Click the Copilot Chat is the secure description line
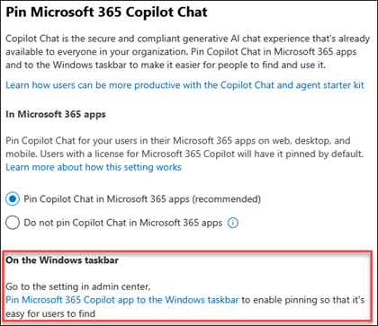This screenshot has height=326, width=378. [x=188, y=39]
